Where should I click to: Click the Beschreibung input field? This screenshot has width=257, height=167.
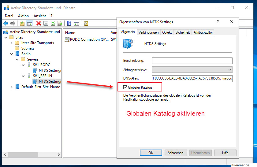tap(192, 61)
